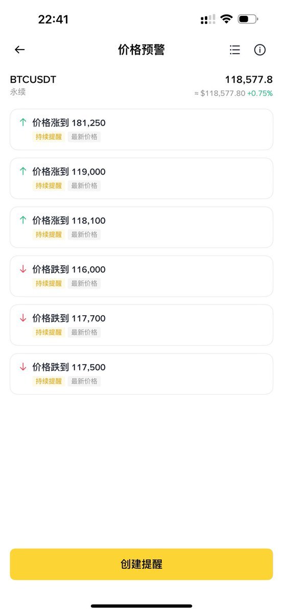Open the alert list icon

[234, 50]
